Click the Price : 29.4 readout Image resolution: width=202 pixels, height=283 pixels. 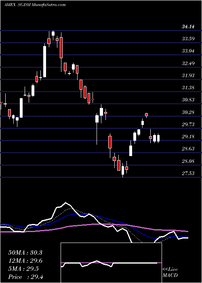coord(25,277)
